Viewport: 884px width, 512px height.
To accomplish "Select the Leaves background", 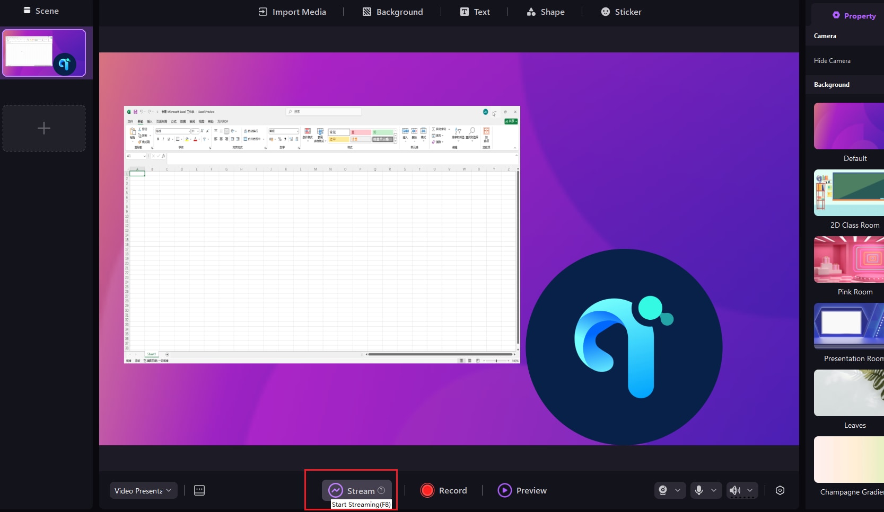I will pyautogui.click(x=849, y=393).
